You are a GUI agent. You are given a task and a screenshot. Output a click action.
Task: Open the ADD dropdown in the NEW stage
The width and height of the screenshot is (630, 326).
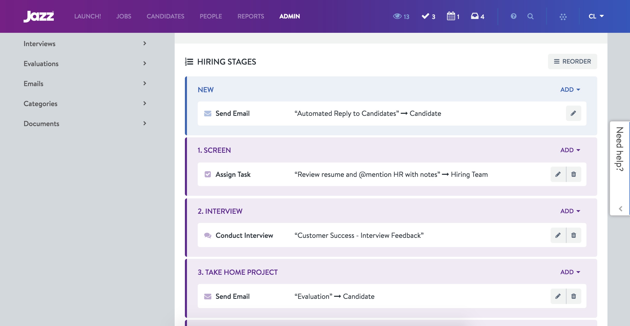tap(570, 90)
